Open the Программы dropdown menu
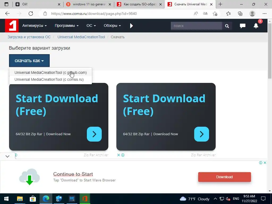The height and width of the screenshot is (204, 272). [67, 26]
